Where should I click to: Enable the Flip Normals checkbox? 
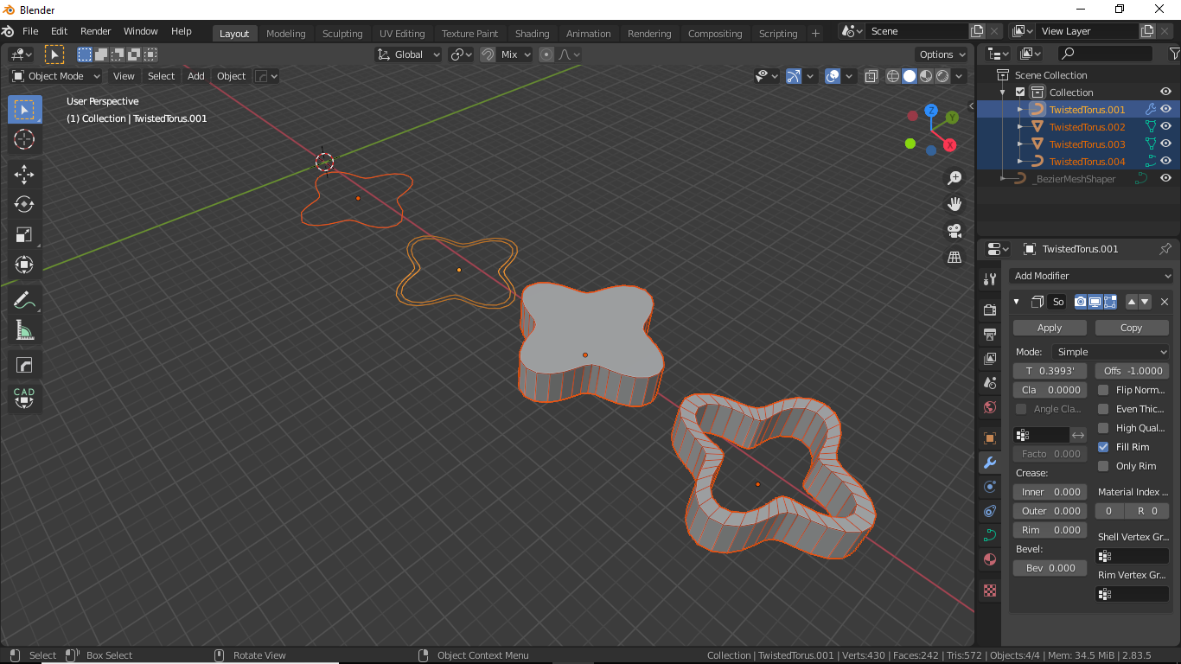(1103, 390)
